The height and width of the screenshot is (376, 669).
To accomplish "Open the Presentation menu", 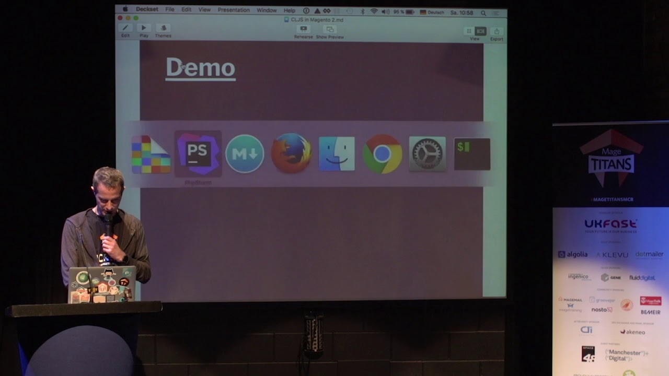I will click(x=234, y=10).
